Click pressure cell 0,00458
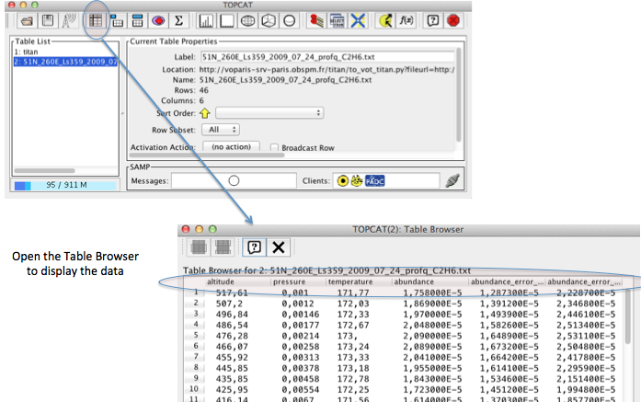This screenshot has width=641, height=402. point(301,379)
